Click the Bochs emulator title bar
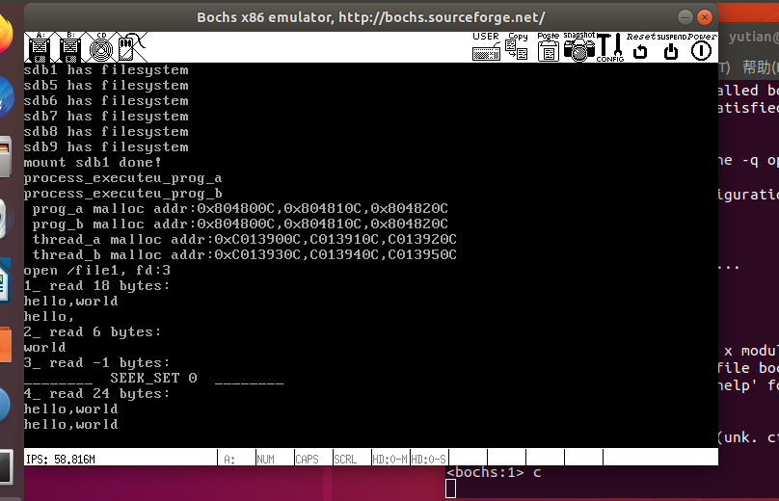779x501 pixels. pos(370,17)
